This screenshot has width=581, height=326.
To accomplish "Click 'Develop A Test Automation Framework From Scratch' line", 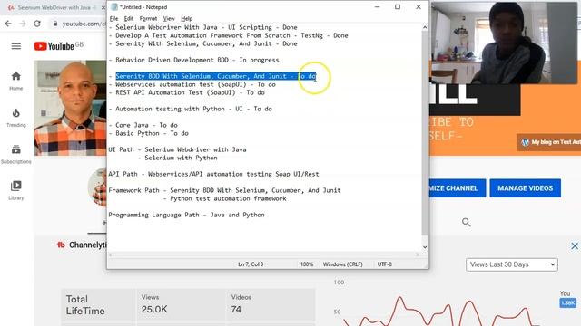I will [x=228, y=35].
